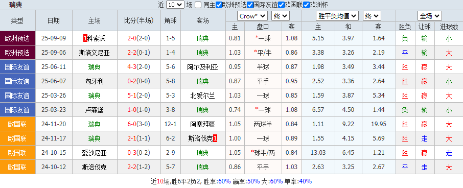Open the 卢森堡 team link
The image size is (463, 188).
[95, 110]
